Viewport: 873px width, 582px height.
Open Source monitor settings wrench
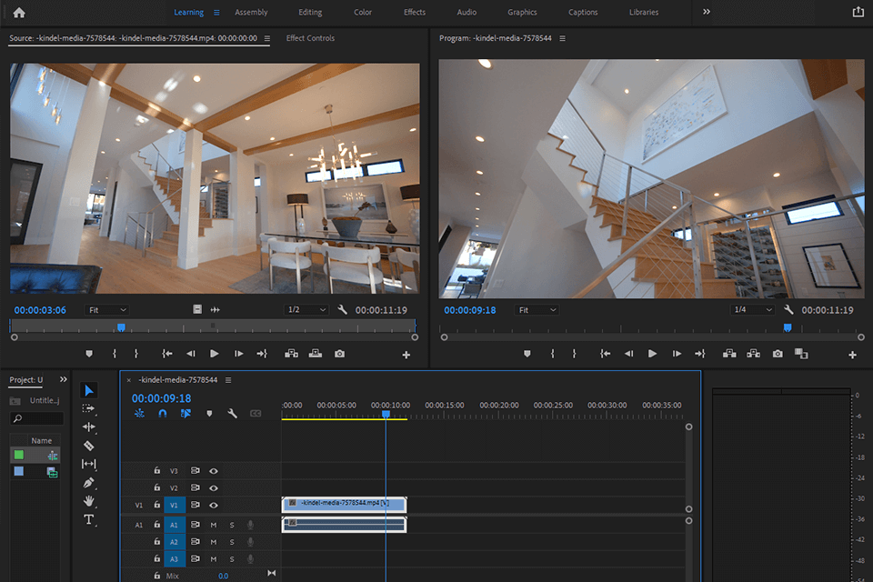(343, 310)
